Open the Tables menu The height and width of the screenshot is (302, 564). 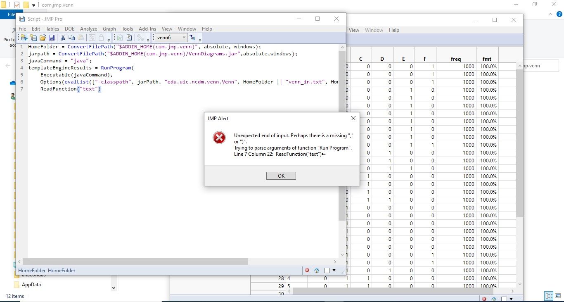[x=52, y=29]
